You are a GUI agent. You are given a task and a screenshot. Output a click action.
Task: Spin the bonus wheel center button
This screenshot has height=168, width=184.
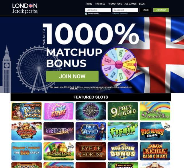coord(119,65)
